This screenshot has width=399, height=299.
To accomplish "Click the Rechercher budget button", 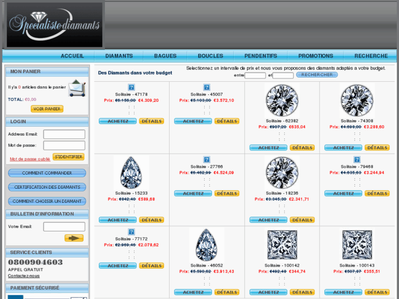I will pos(317,75).
